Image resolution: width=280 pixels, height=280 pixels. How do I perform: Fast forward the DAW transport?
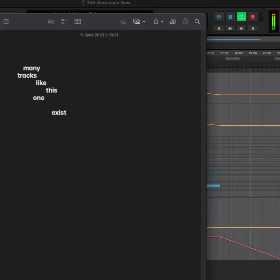(241, 28)
